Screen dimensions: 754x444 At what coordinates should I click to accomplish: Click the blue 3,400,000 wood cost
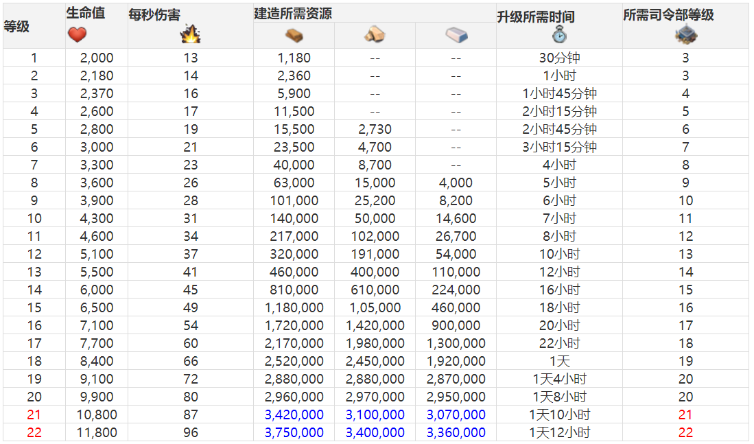pos(375,432)
